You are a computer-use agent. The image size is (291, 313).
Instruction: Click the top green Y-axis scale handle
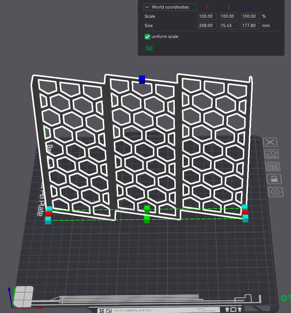click(x=147, y=209)
